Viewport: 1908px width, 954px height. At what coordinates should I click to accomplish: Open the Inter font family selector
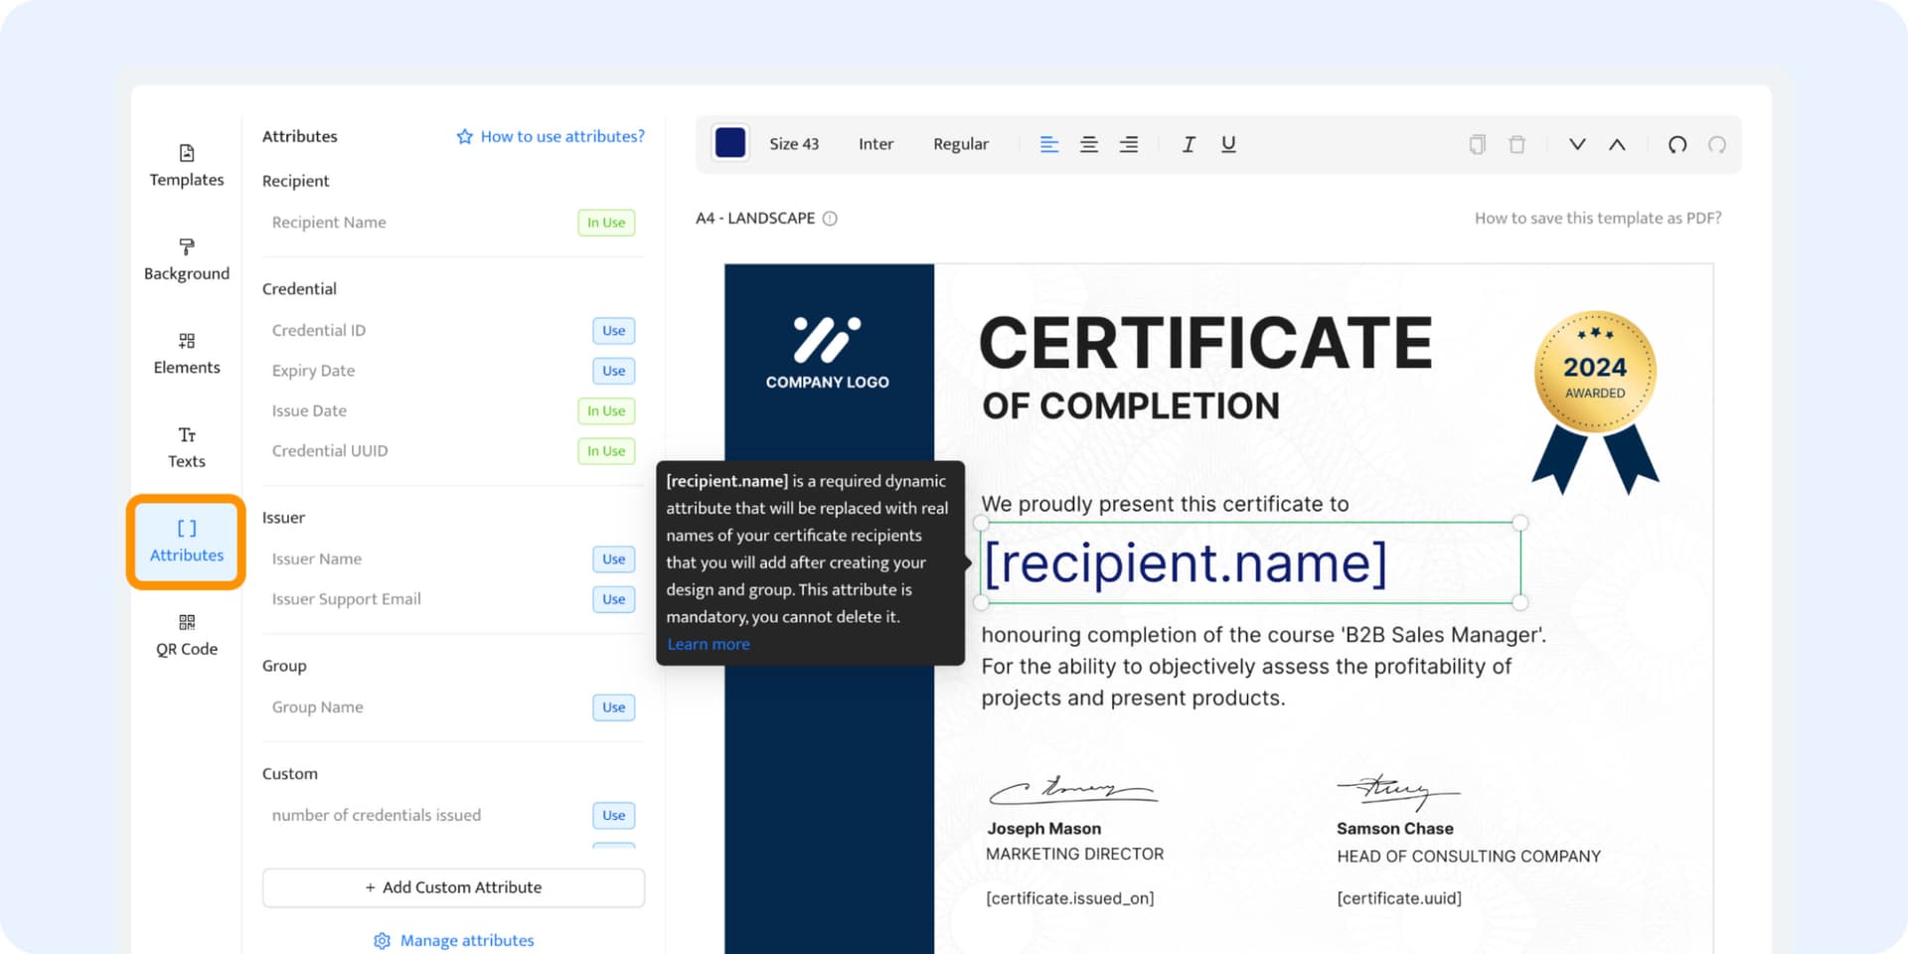click(875, 144)
